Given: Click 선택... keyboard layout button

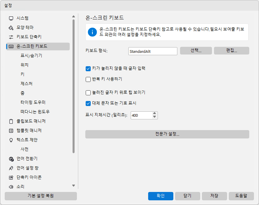Looking at the screenshot, I should [196, 50].
